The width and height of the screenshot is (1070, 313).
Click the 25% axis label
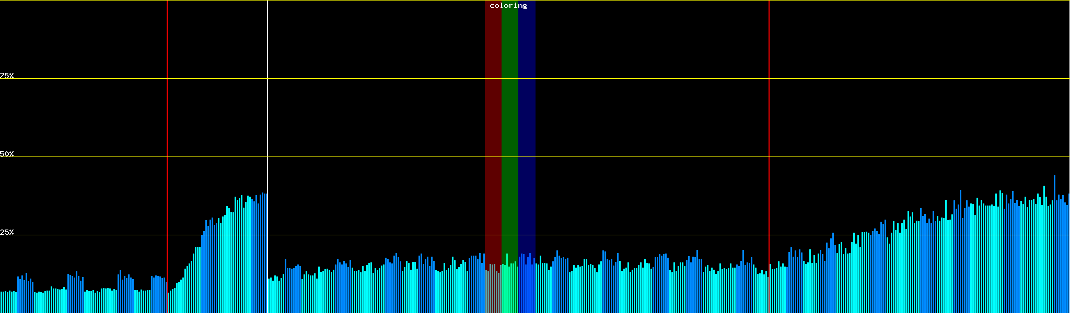[x=7, y=232]
